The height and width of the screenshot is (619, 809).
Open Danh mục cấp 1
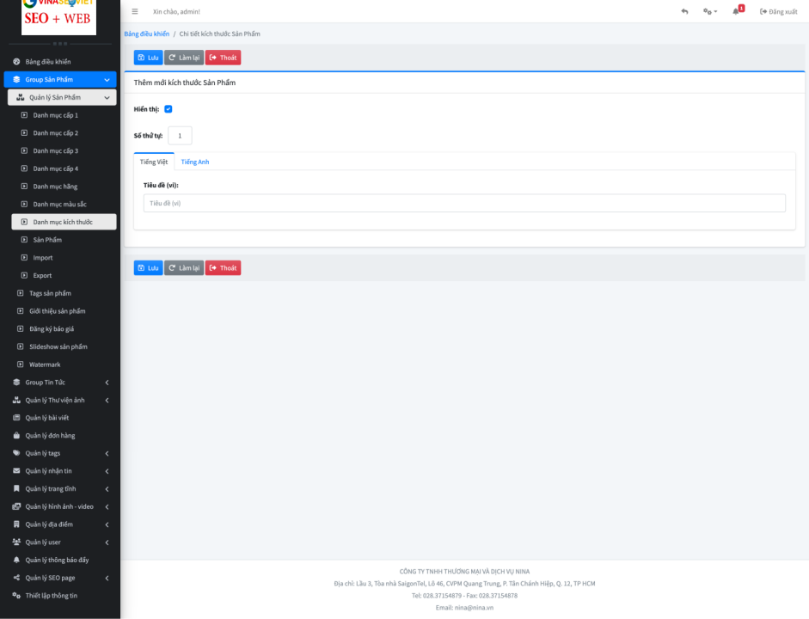(x=64, y=115)
